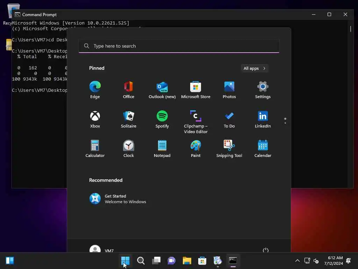The height and width of the screenshot is (269, 358).
Task: Launch the Photos app
Action: [229, 90]
